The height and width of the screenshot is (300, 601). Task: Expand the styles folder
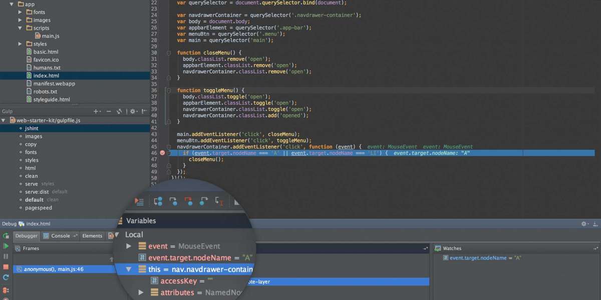[x=20, y=44]
